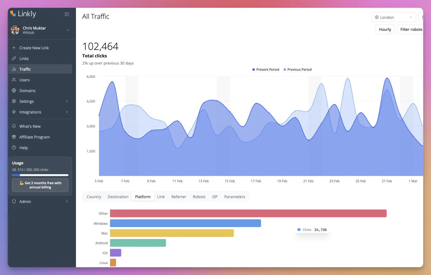Click Get 2 months free annual billing
Image resolution: width=431 pixels, height=275 pixels.
click(x=40, y=185)
